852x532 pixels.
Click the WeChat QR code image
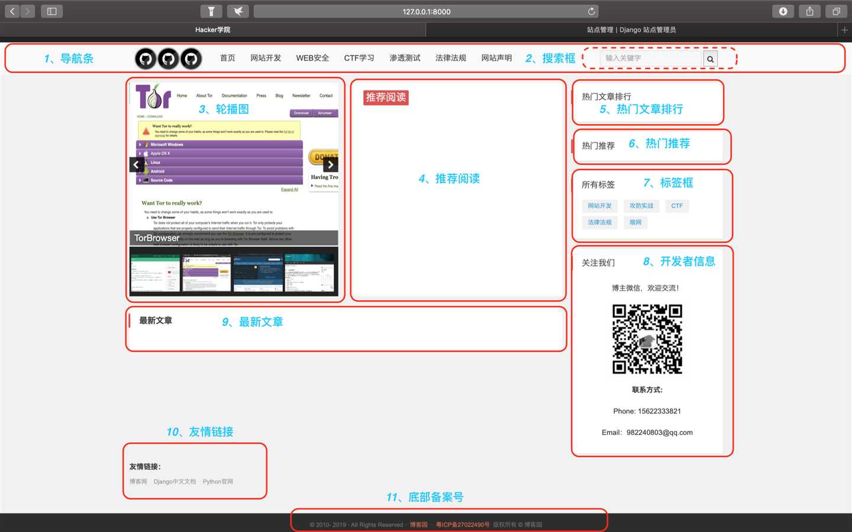(647, 339)
